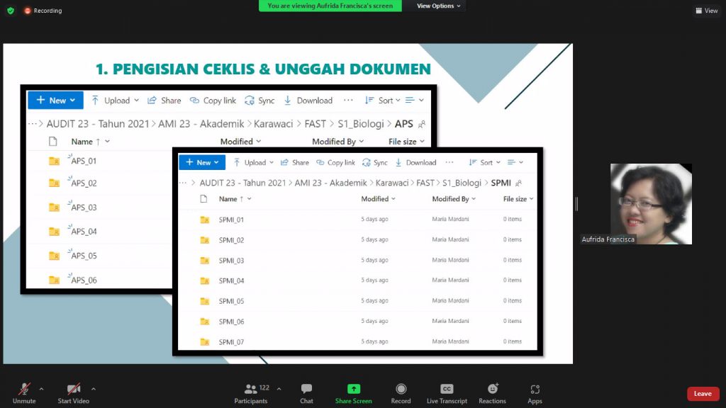Unmute the microphone
The width and height of the screenshot is (726, 408).
[x=24, y=389]
